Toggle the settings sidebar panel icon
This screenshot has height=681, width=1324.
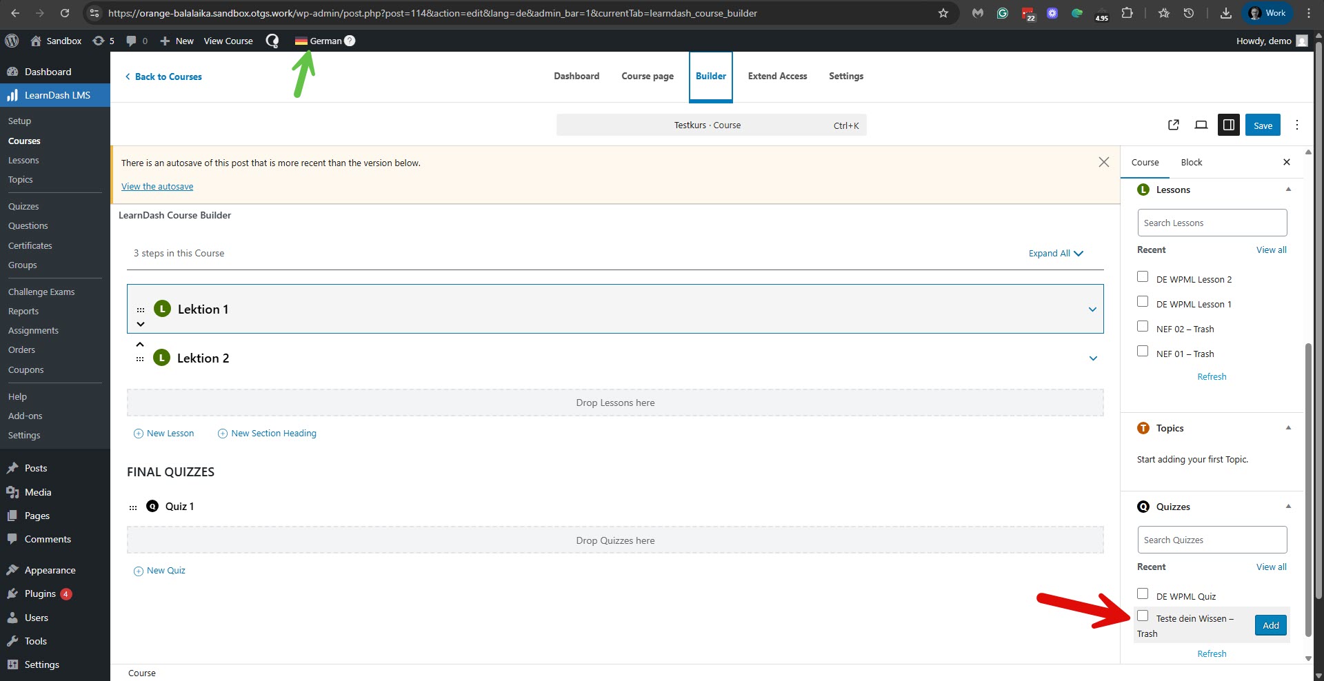(x=1228, y=125)
